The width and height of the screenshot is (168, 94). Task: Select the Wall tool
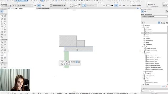pyautogui.click(x=2, y=16)
